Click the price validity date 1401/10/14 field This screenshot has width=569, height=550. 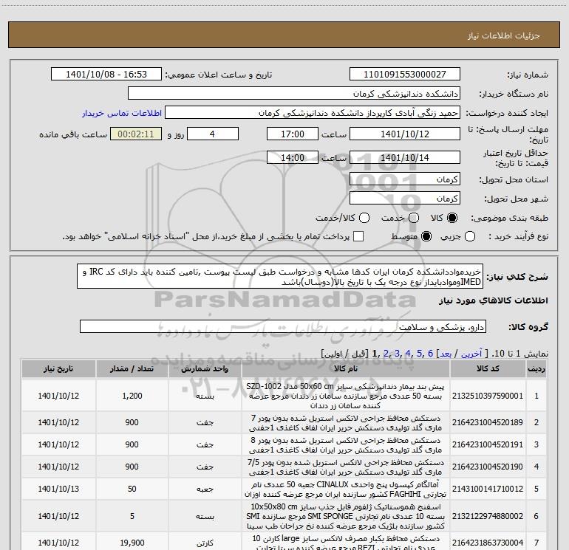pyautogui.click(x=405, y=157)
